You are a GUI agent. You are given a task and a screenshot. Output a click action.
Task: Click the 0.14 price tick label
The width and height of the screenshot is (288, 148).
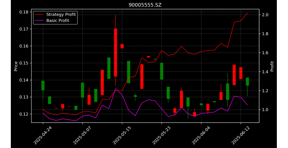24,80
